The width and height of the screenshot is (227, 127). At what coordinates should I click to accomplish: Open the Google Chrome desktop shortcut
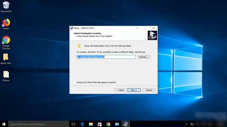click(6, 43)
